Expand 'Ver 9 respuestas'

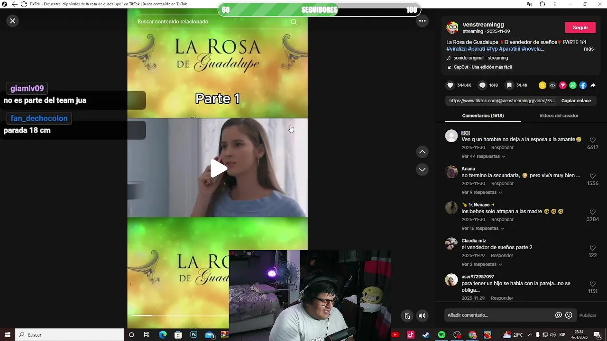click(x=482, y=192)
